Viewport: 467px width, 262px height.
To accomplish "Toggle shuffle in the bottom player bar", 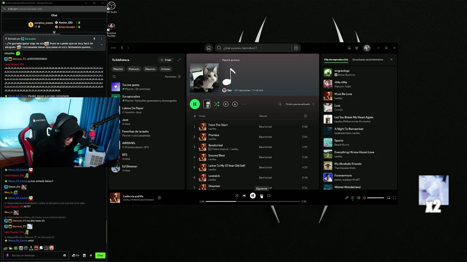I will (x=236, y=196).
